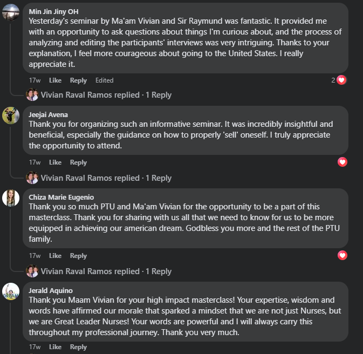Click replier avatar under Min Jin's comment
The image size is (363, 354).
click(x=32, y=95)
